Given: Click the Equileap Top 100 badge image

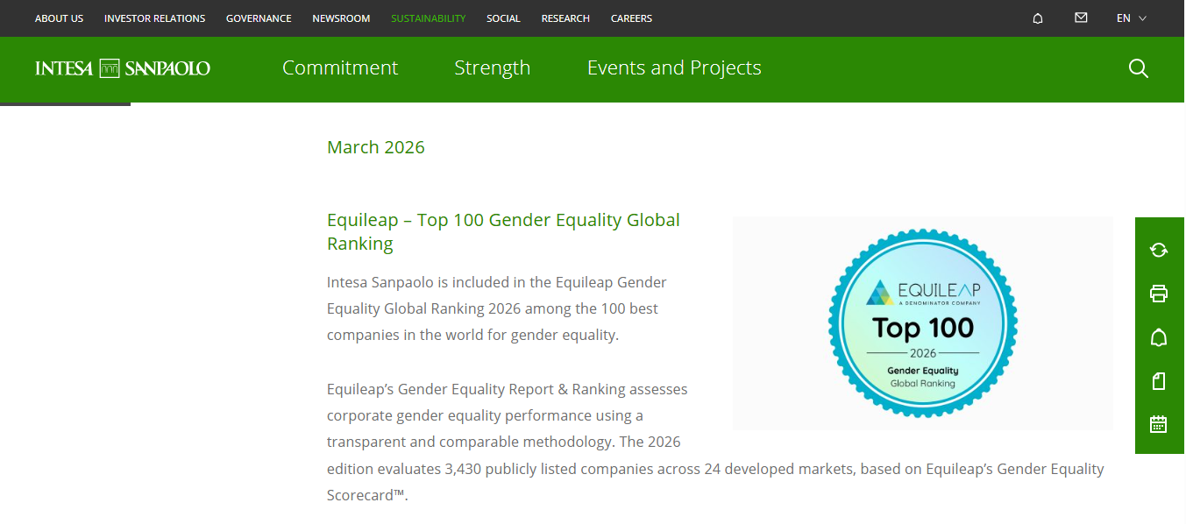Looking at the screenshot, I should [x=923, y=323].
